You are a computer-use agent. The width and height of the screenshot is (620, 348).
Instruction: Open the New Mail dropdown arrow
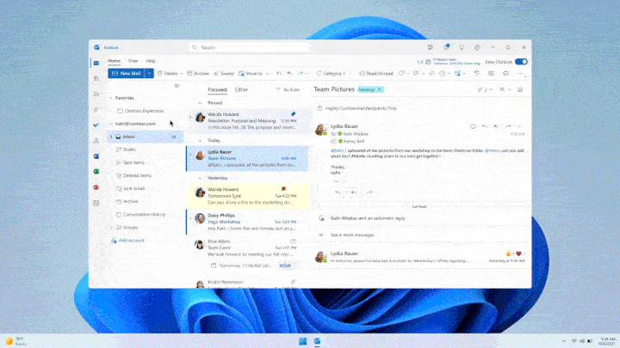149,73
